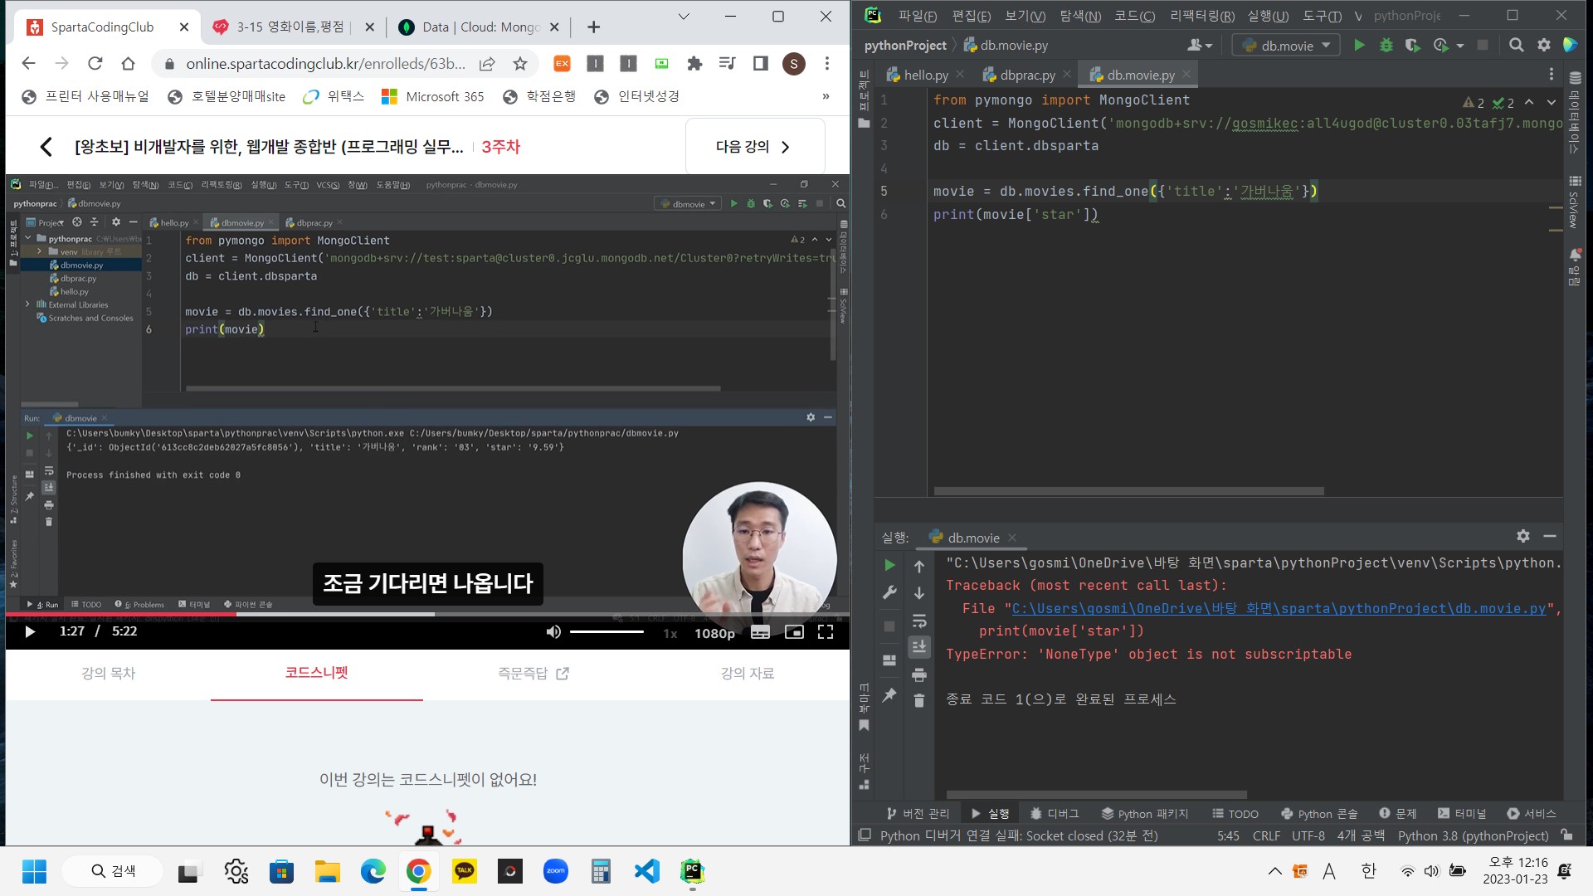Image resolution: width=1593 pixels, height=896 pixels.
Task: Go to Chrome home page icon
Action: 128,63
